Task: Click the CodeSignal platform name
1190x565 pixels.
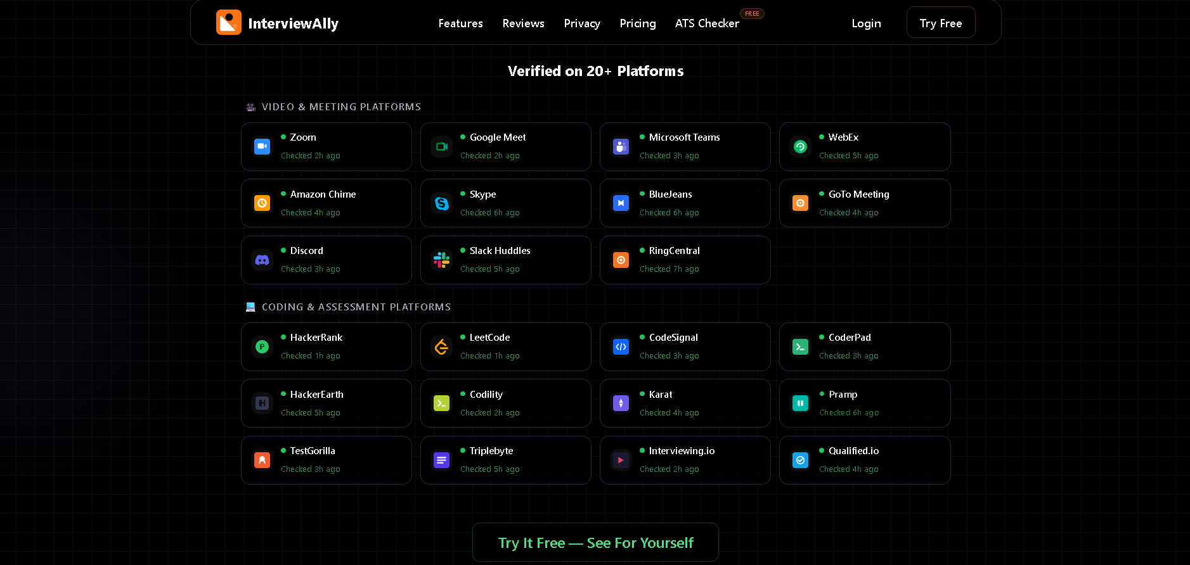Action: 673,338
